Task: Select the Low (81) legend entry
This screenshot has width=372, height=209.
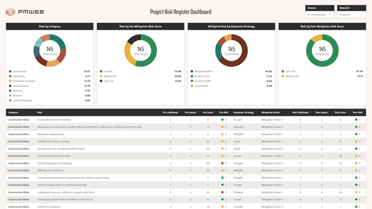Action: (106, 71)
